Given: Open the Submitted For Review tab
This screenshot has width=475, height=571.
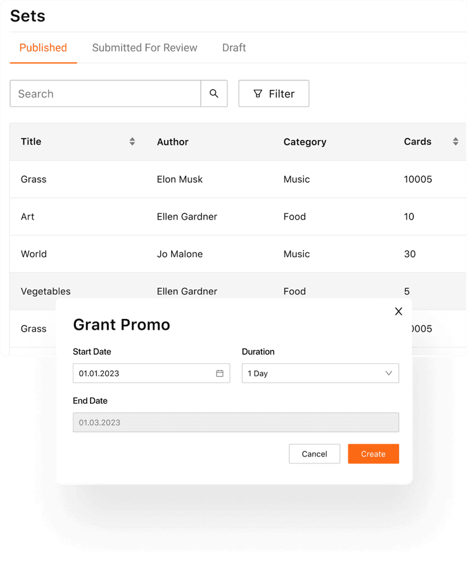Looking at the screenshot, I should 144,47.
